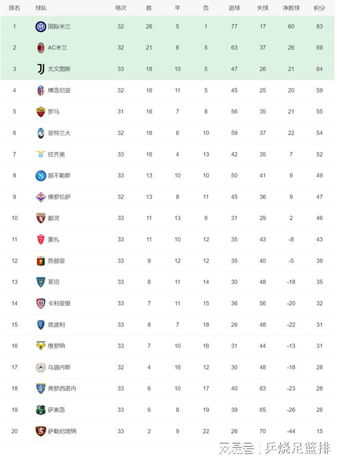Select the Juventus logo icon
This screenshot has height=460, width=337.
tap(41, 69)
